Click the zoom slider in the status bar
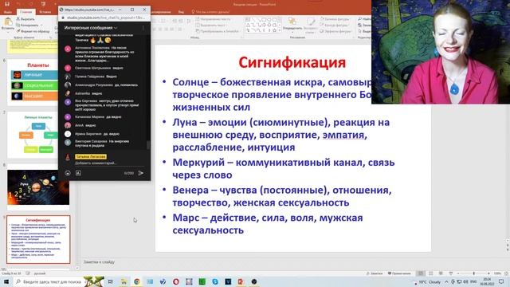510x287 pixels. pyautogui.click(x=473, y=273)
